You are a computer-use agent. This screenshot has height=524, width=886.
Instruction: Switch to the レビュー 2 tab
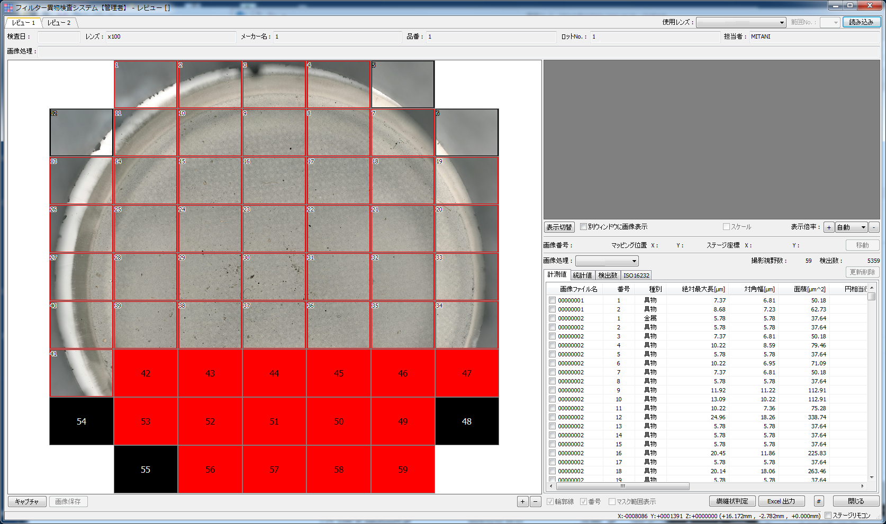(59, 23)
